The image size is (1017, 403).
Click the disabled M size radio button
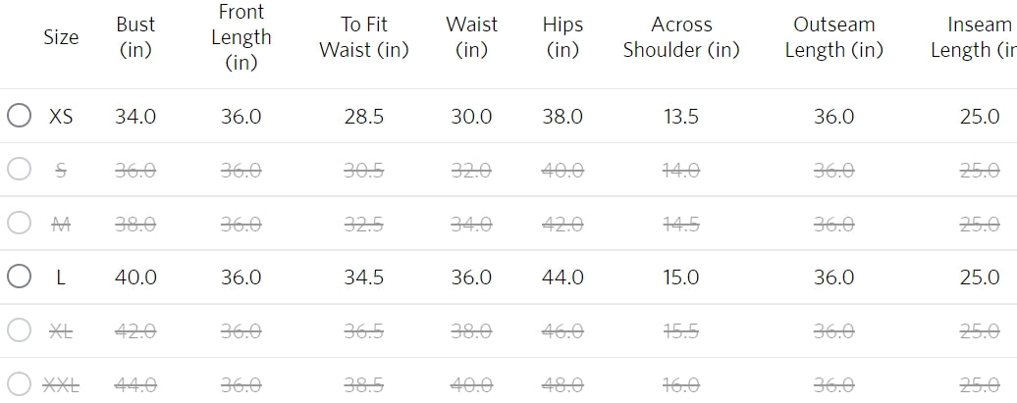point(20,224)
